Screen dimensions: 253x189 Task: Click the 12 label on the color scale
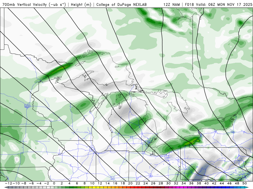(100, 183)
